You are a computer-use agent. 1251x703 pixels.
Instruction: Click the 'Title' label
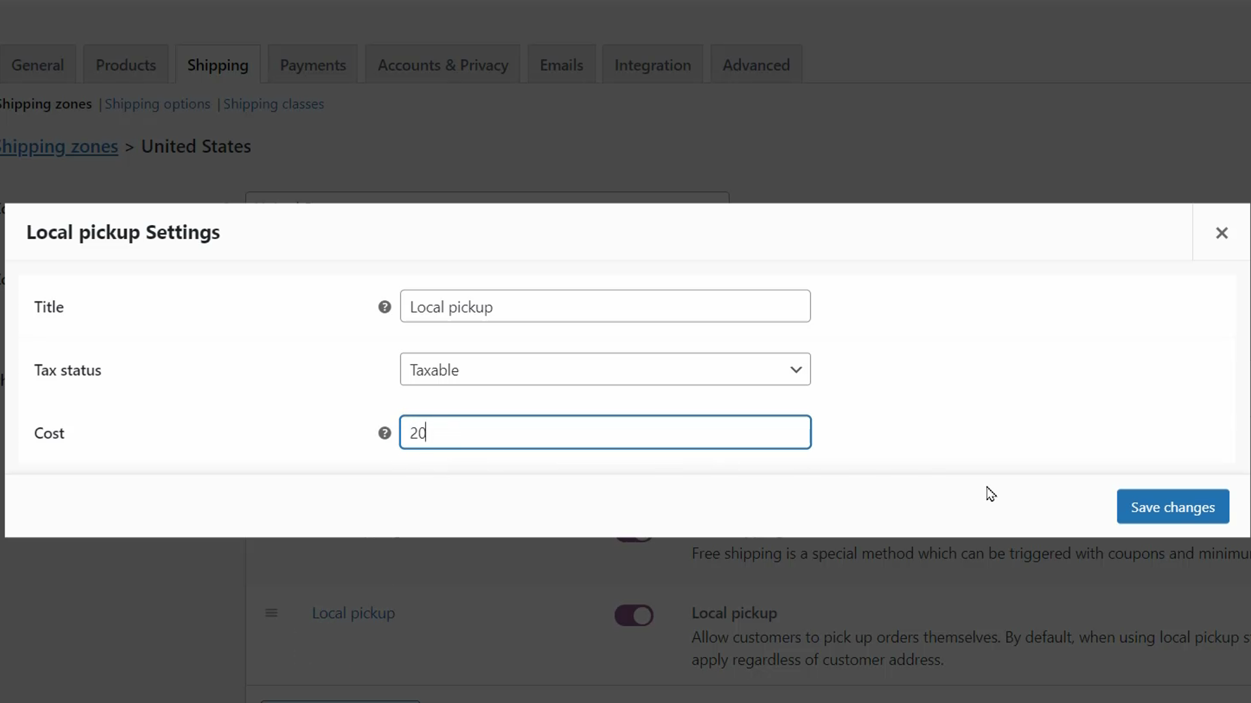click(49, 307)
